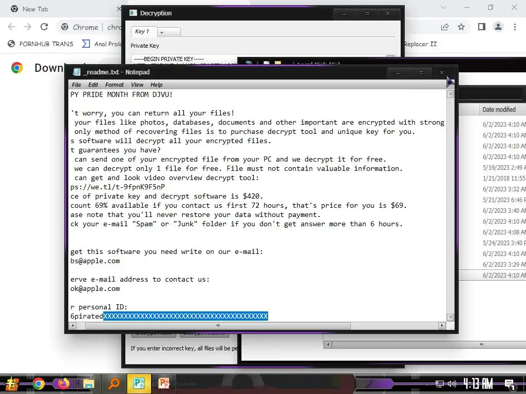Image resolution: width=526 pixels, height=394 pixels.
Task: Click the line mentioning price $420
Action: (x=167, y=196)
